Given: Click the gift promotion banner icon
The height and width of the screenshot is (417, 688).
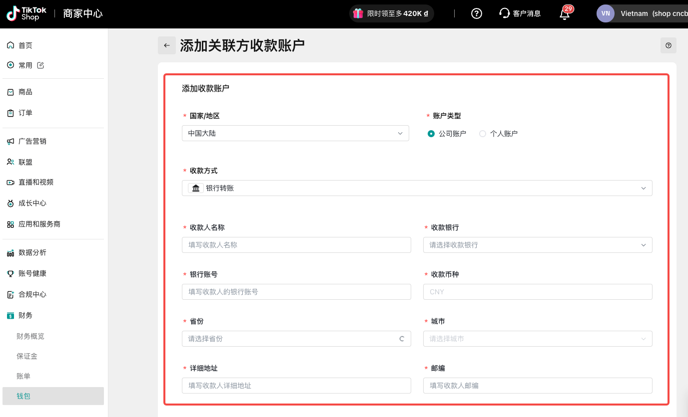Looking at the screenshot, I should coord(358,13).
